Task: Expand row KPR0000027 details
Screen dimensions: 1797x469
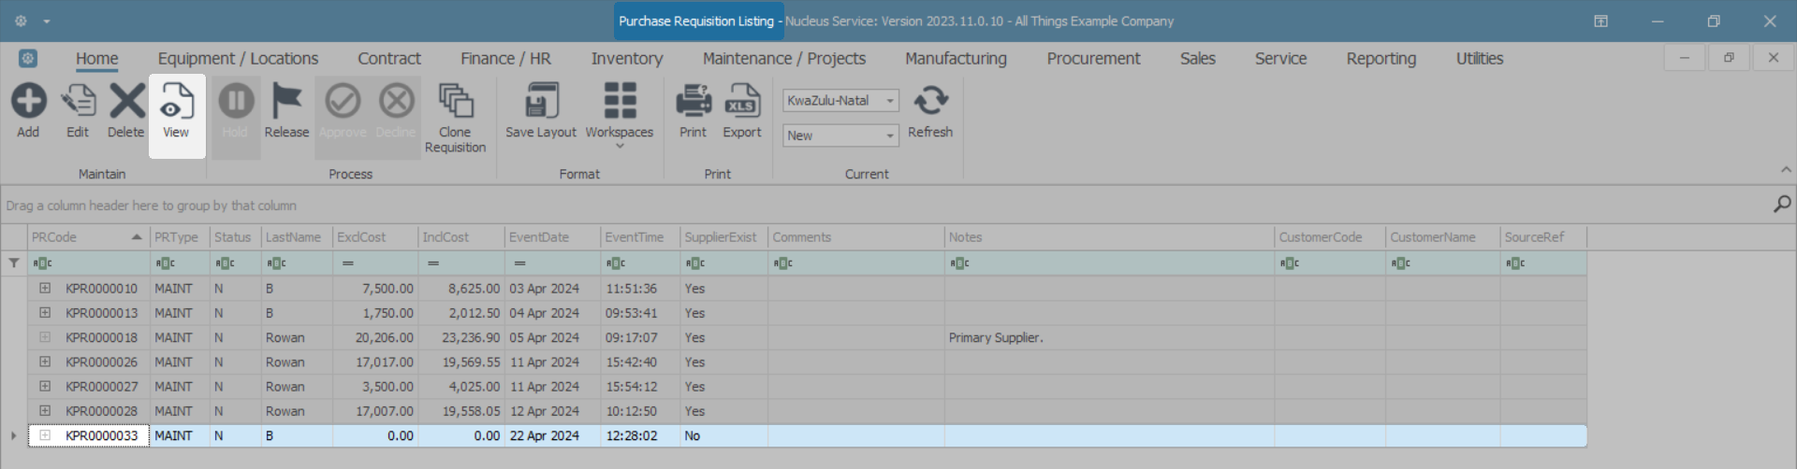Action: point(45,387)
